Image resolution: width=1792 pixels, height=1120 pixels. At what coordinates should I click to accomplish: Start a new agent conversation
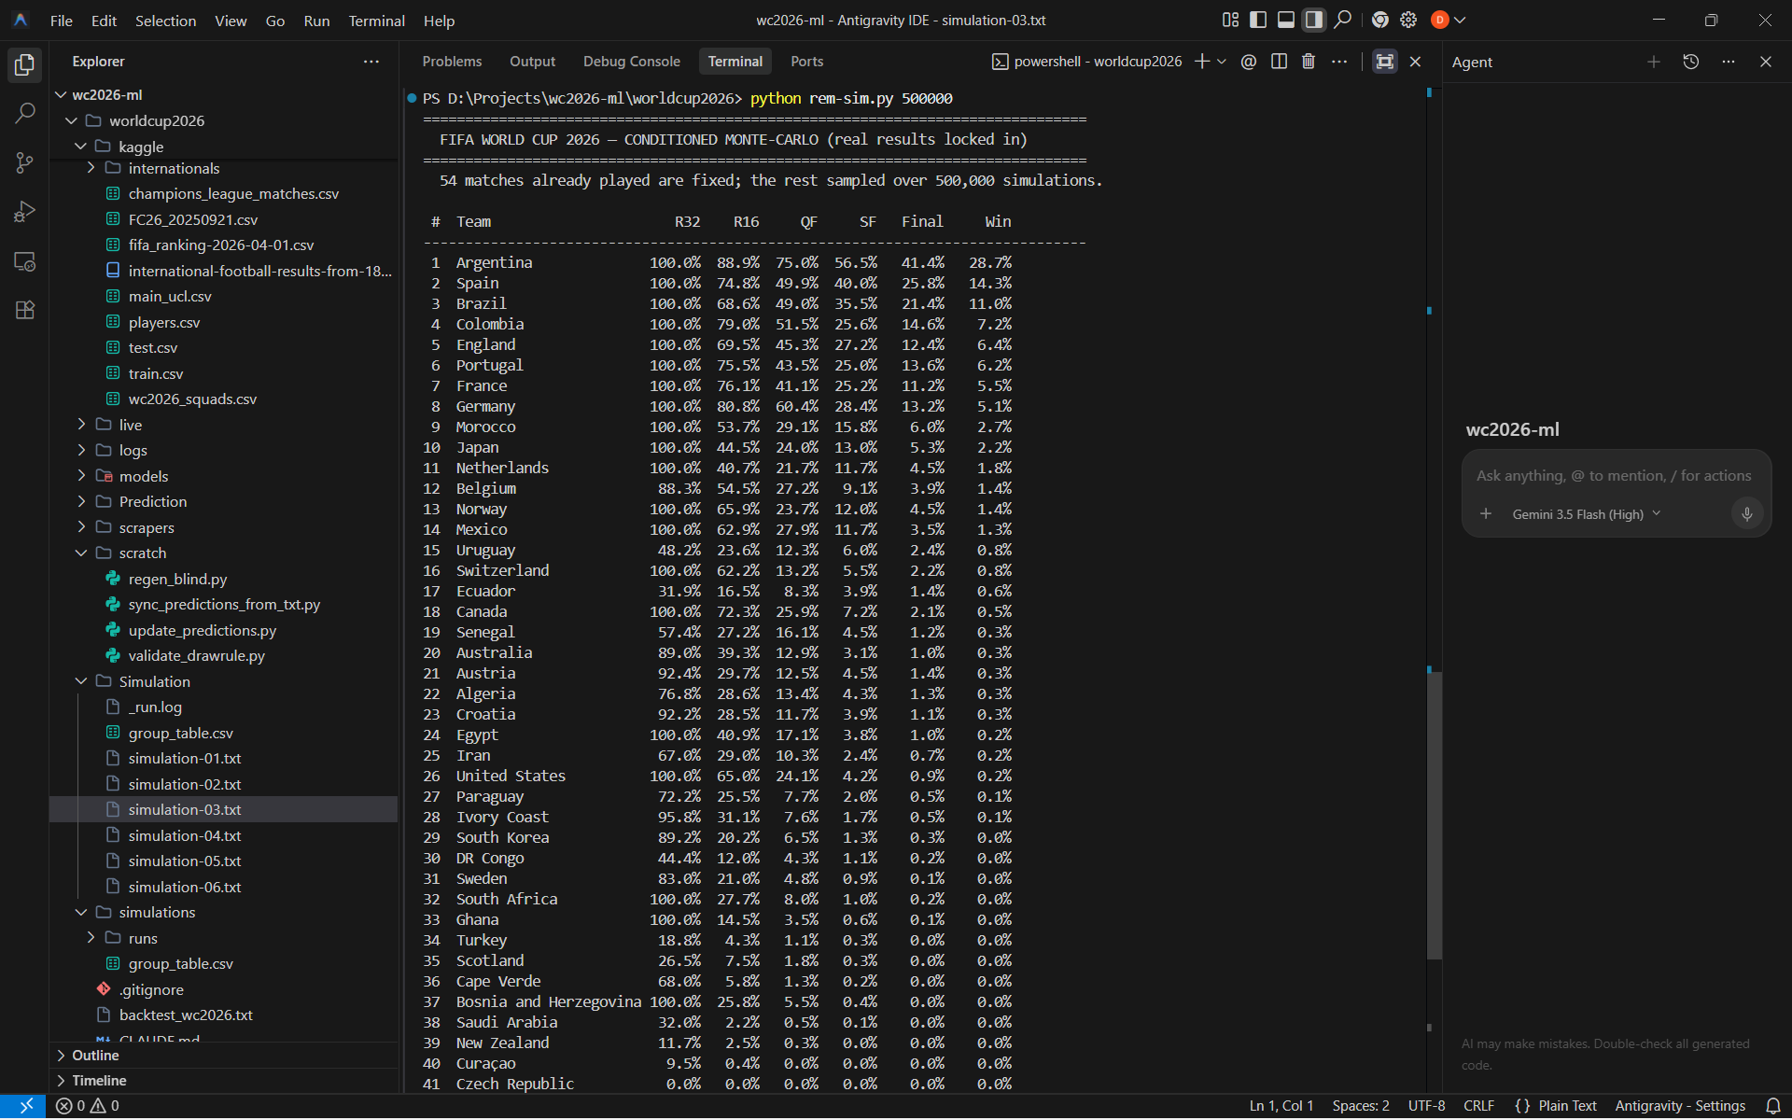(x=1654, y=62)
